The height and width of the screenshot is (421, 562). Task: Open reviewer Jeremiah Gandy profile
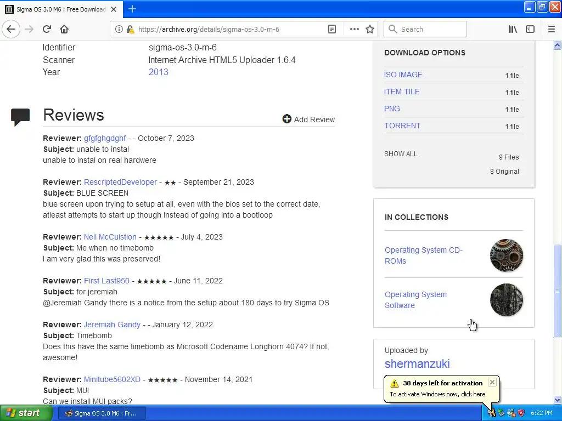tap(112, 325)
